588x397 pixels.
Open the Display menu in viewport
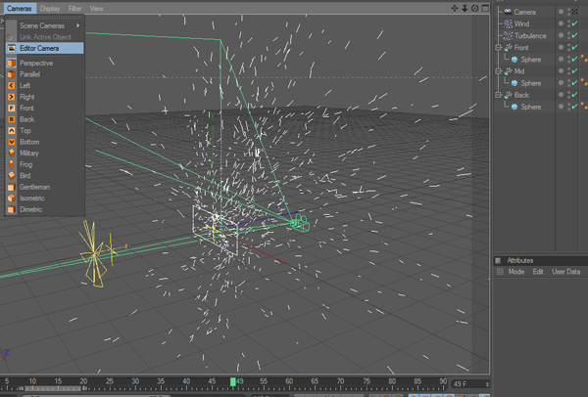click(49, 8)
